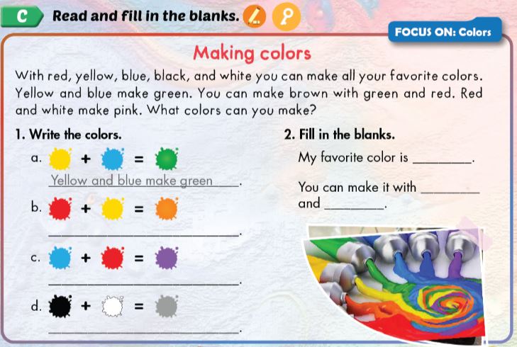Click the green splat in row a

[165, 158]
